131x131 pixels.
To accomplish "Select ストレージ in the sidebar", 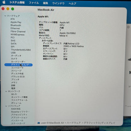I will [16, 71].
